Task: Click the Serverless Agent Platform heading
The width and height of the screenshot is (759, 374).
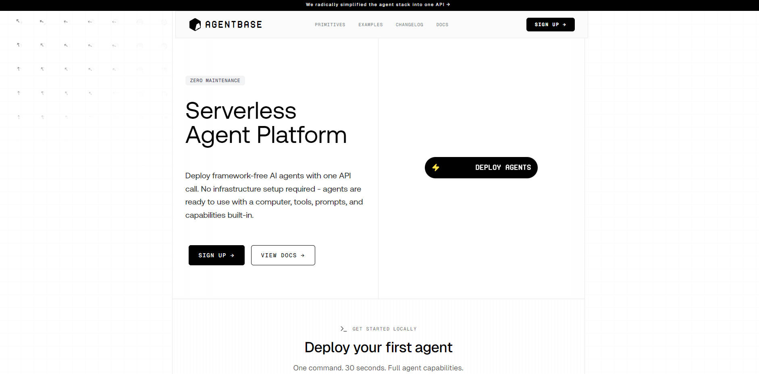Action: [x=266, y=123]
